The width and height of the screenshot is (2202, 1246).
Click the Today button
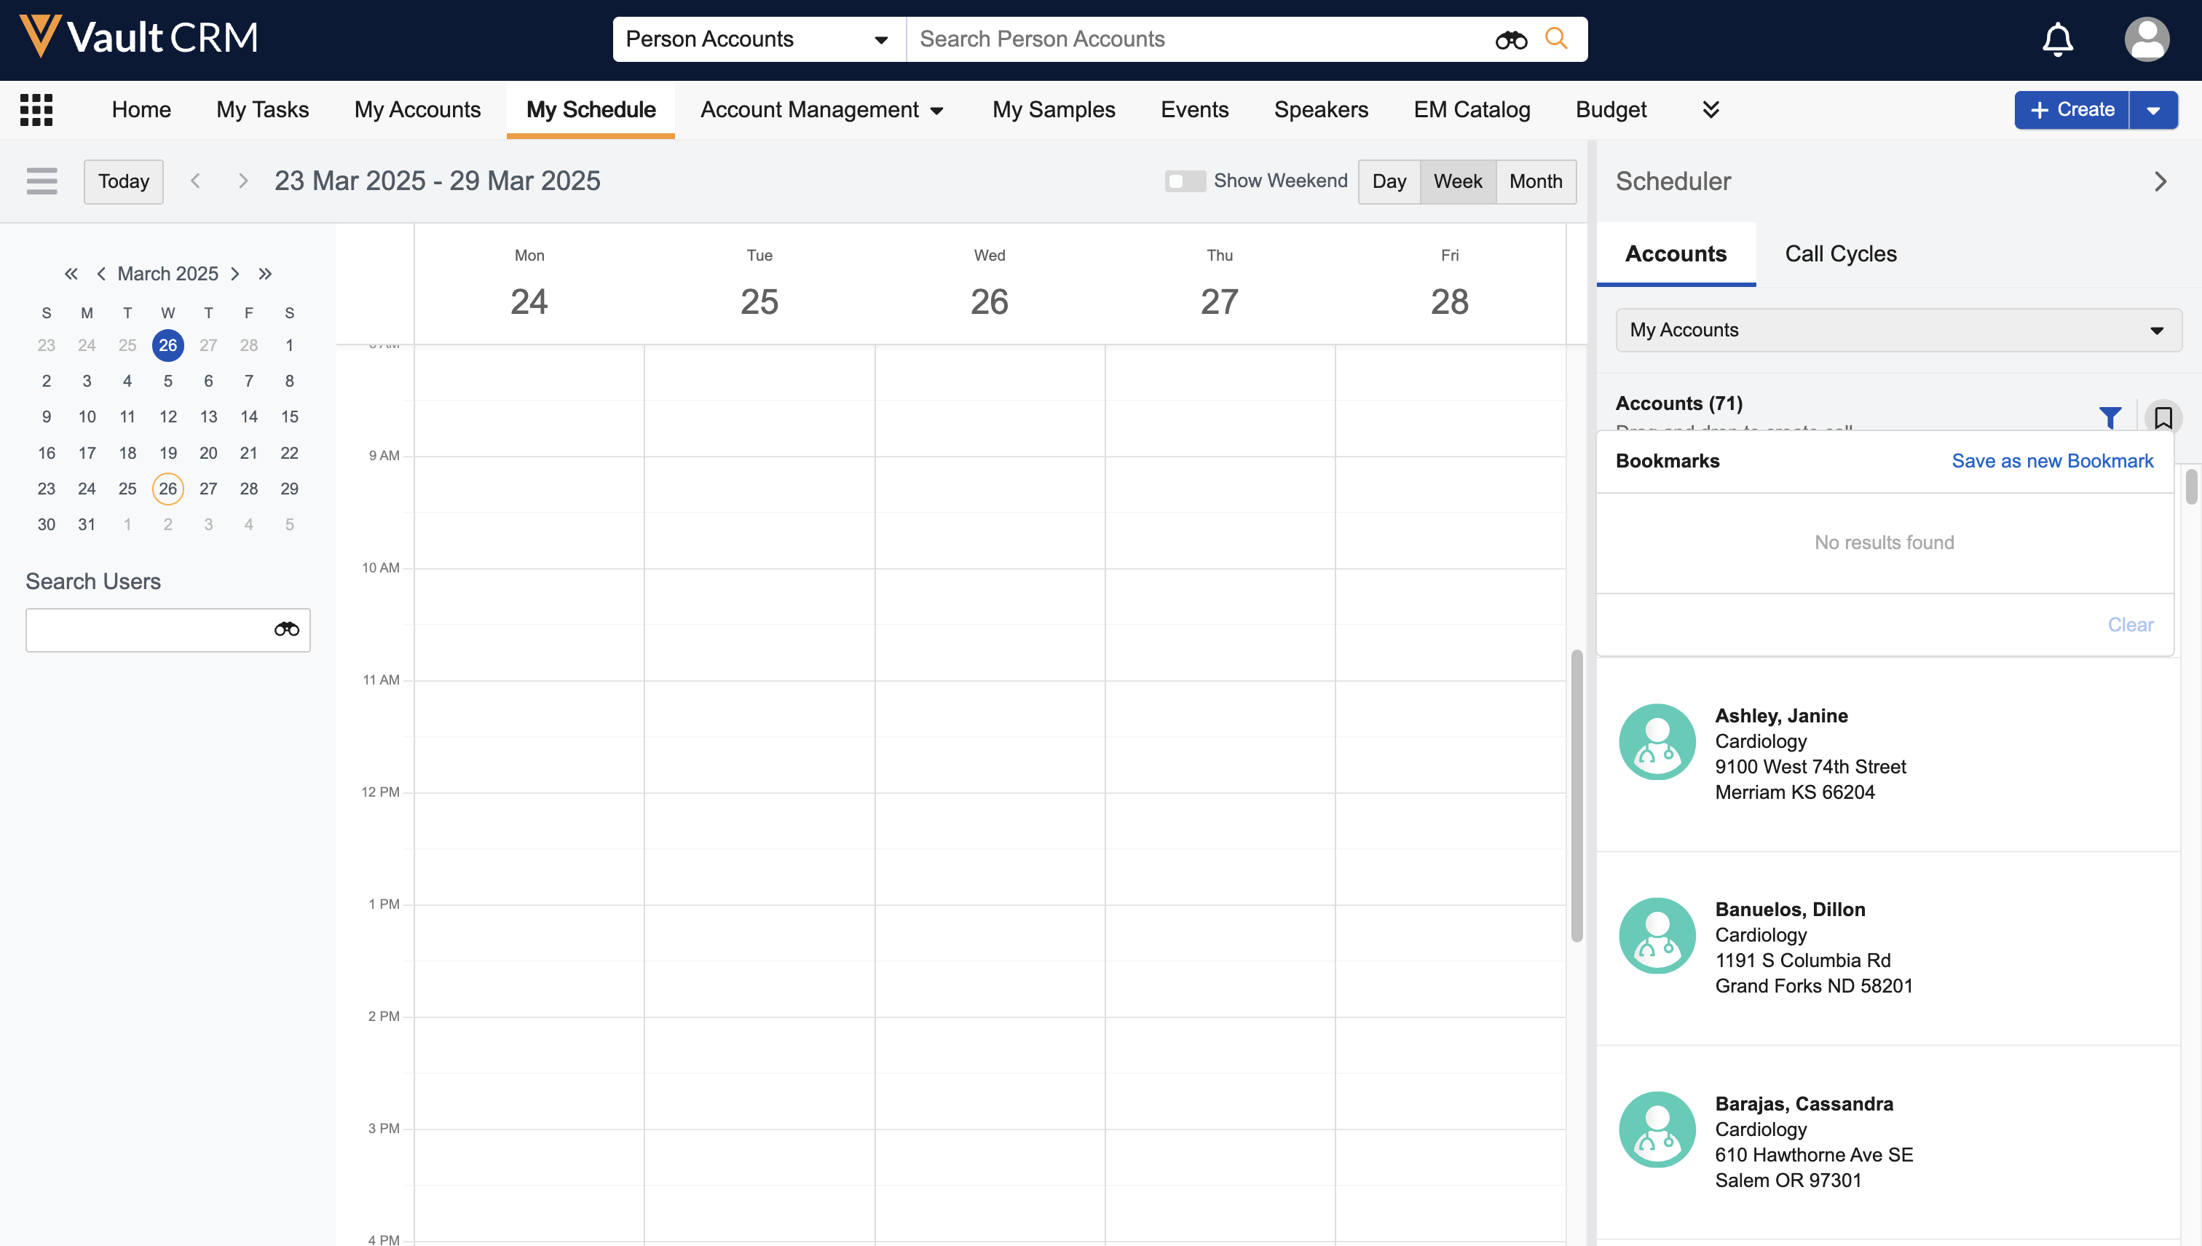123,181
